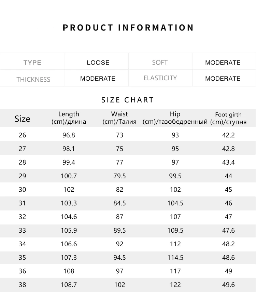The width and height of the screenshot is (256, 301).
Task: Click the Waist (cm) column header
Action: (x=119, y=118)
